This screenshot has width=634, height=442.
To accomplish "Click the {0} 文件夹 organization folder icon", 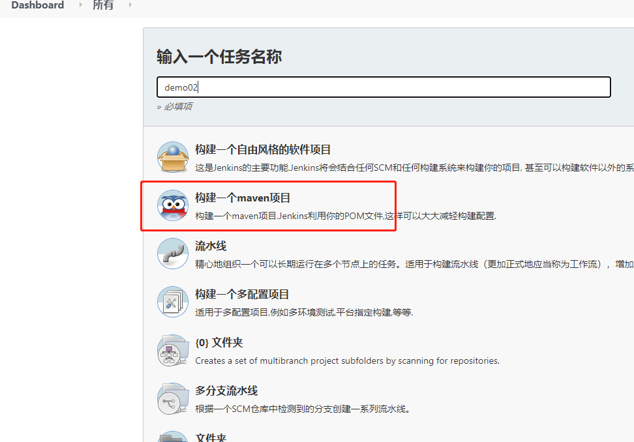I will pyautogui.click(x=173, y=350).
